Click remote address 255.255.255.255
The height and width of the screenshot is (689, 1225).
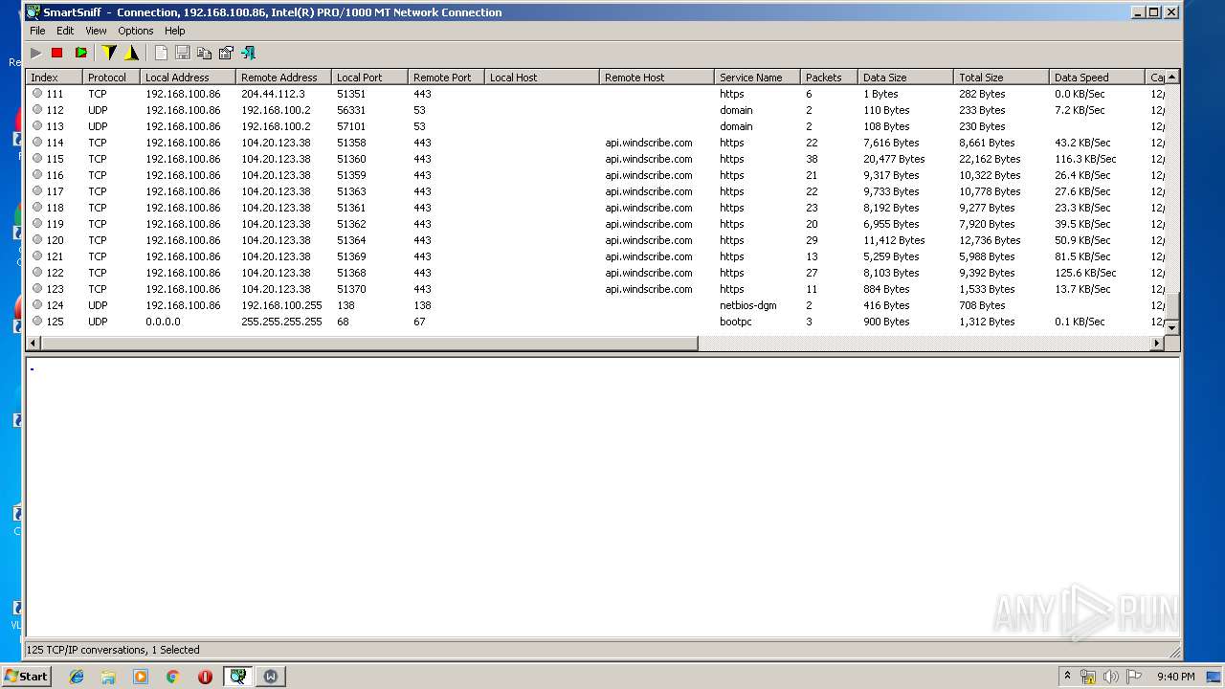click(281, 322)
